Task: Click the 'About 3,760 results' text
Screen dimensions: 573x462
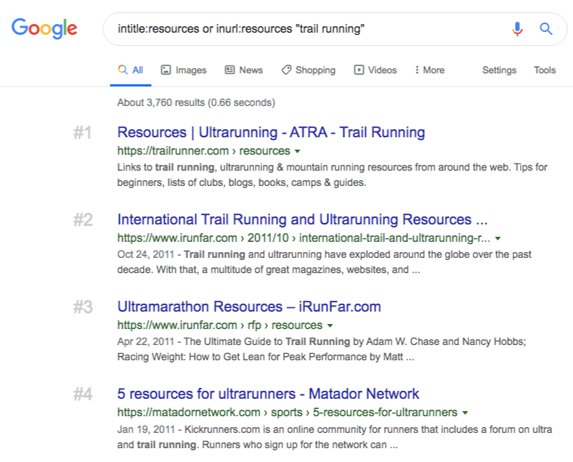Action: [x=196, y=102]
